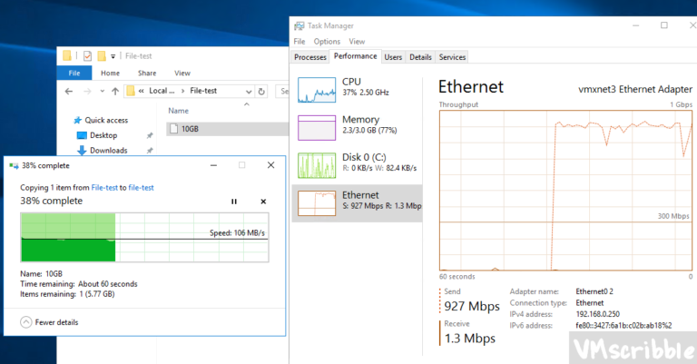Open the recent locations dropdown arrow
The image size is (697, 364).
(x=101, y=91)
